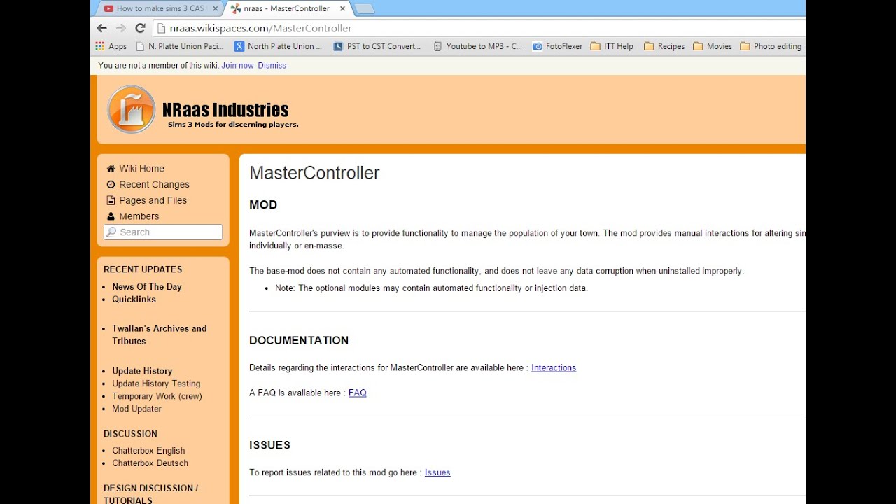Click the MasterController page heading

point(314,173)
